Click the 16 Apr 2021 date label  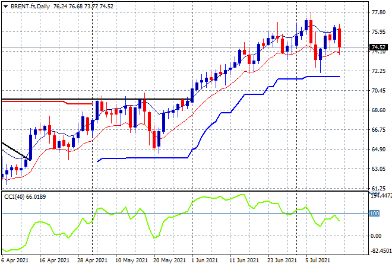(54, 260)
